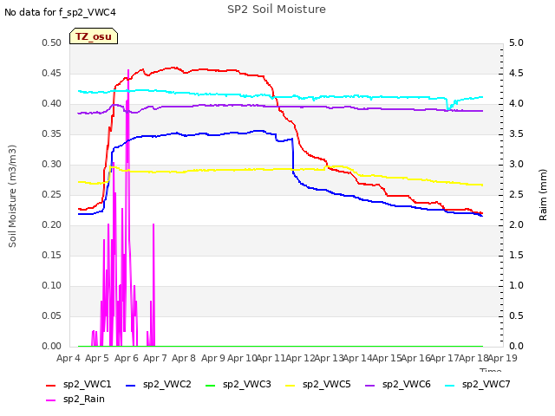Click the 3.0 right axis value
555x416 pixels.
[x=516, y=164]
